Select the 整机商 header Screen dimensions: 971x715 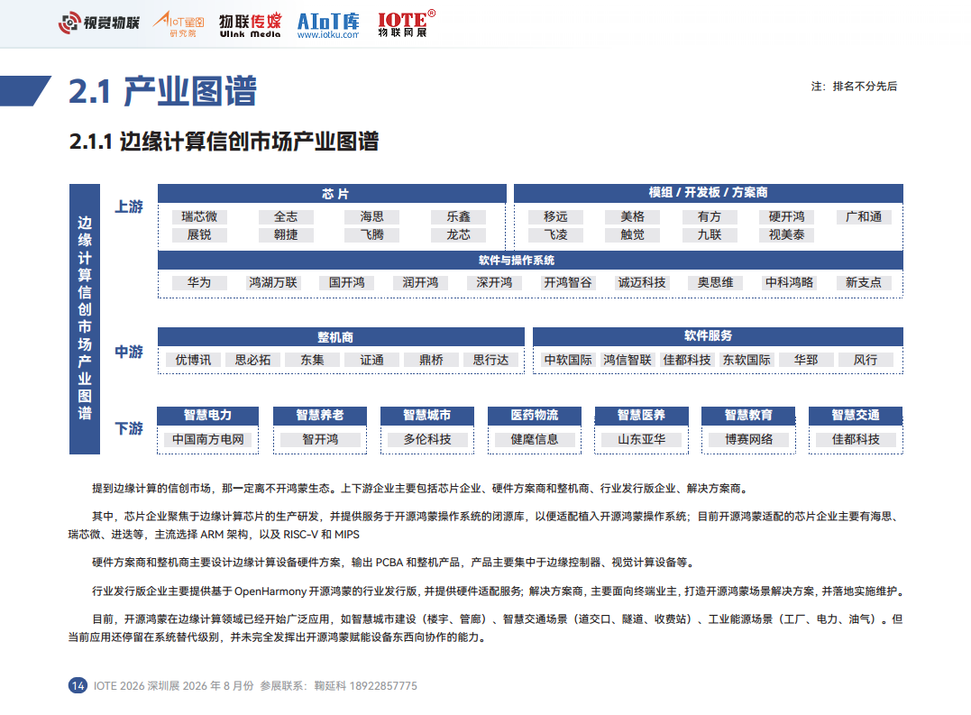click(341, 336)
